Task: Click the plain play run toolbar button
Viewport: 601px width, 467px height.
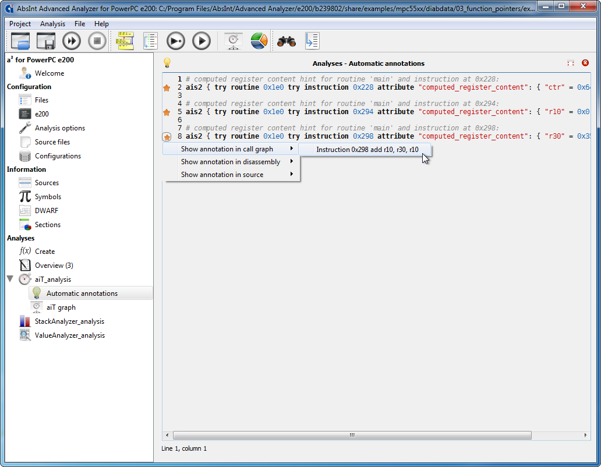Action: (x=201, y=41)
